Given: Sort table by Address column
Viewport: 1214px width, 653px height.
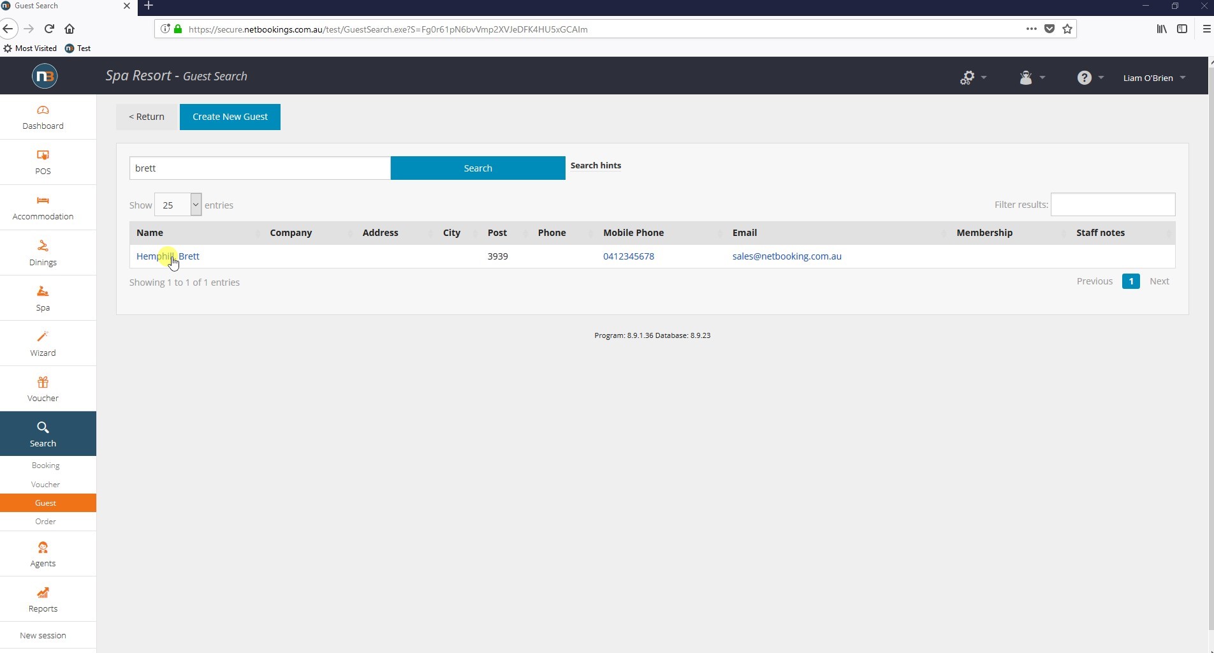Looking at the screenshot, I should coord(395,233).
